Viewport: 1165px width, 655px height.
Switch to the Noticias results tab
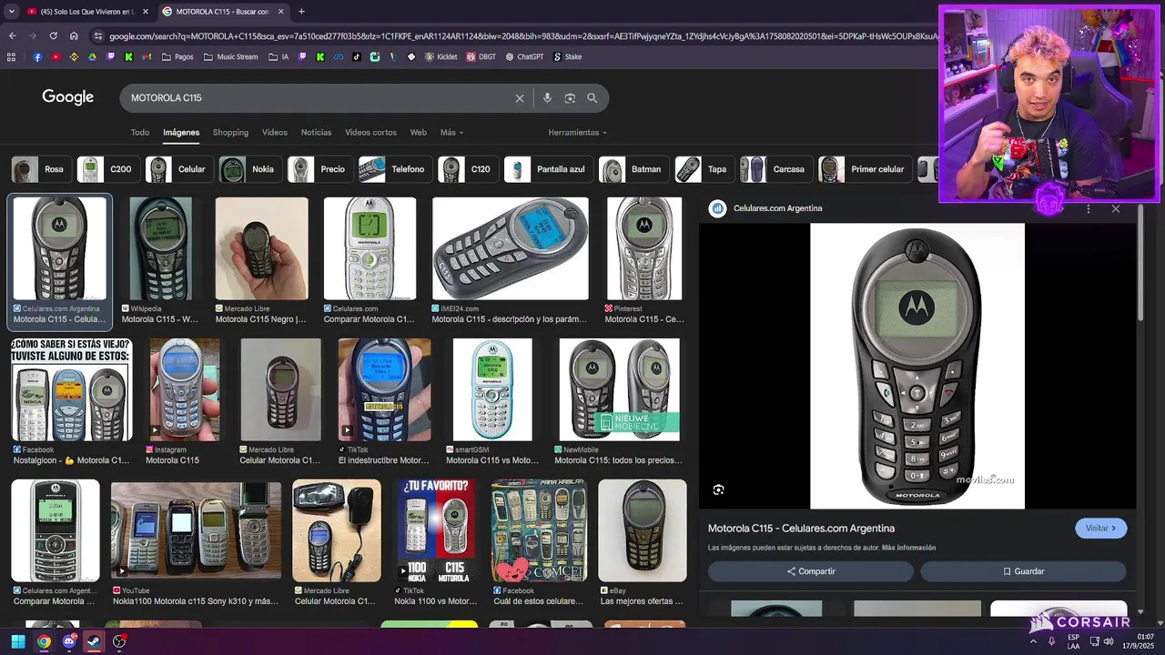tap(317, 133)
